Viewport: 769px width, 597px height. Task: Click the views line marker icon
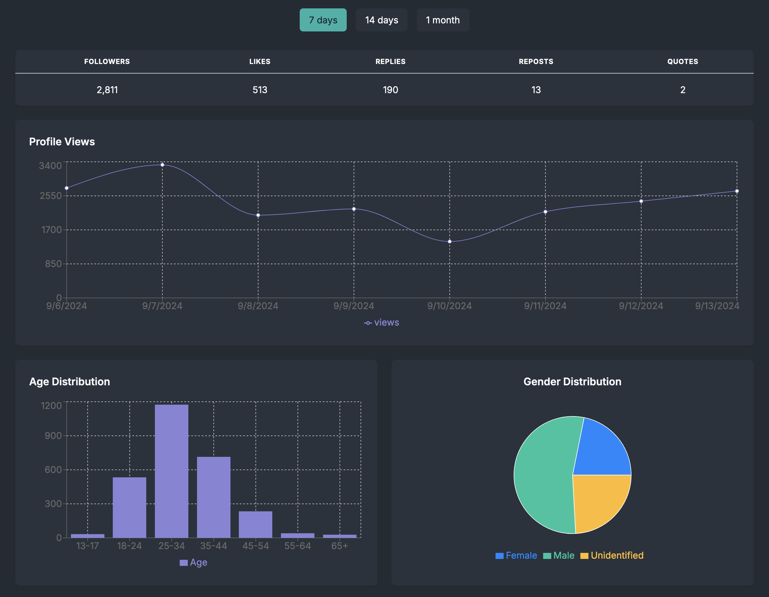coord(367,322)
